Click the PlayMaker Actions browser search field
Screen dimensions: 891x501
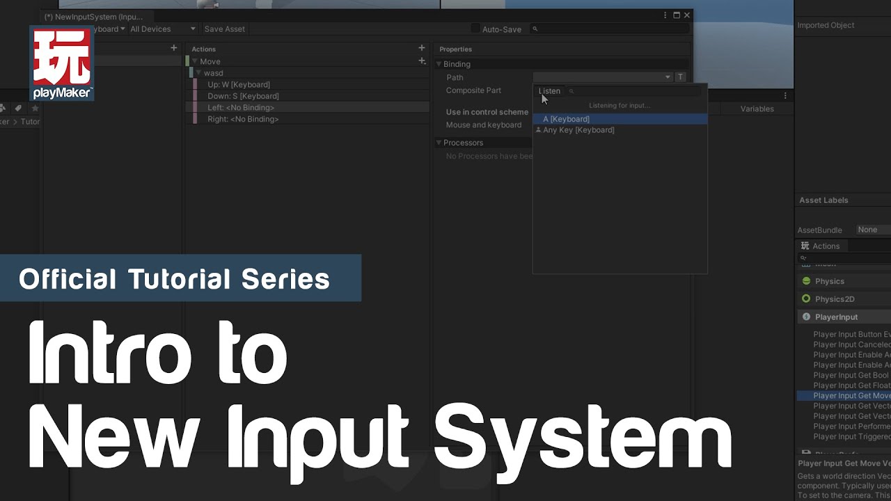[x=845, y=258]
